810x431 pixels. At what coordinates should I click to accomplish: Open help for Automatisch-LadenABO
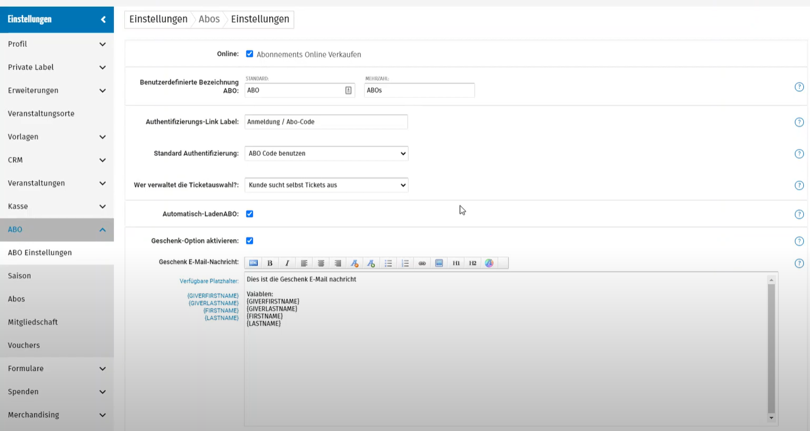[799, 214]
